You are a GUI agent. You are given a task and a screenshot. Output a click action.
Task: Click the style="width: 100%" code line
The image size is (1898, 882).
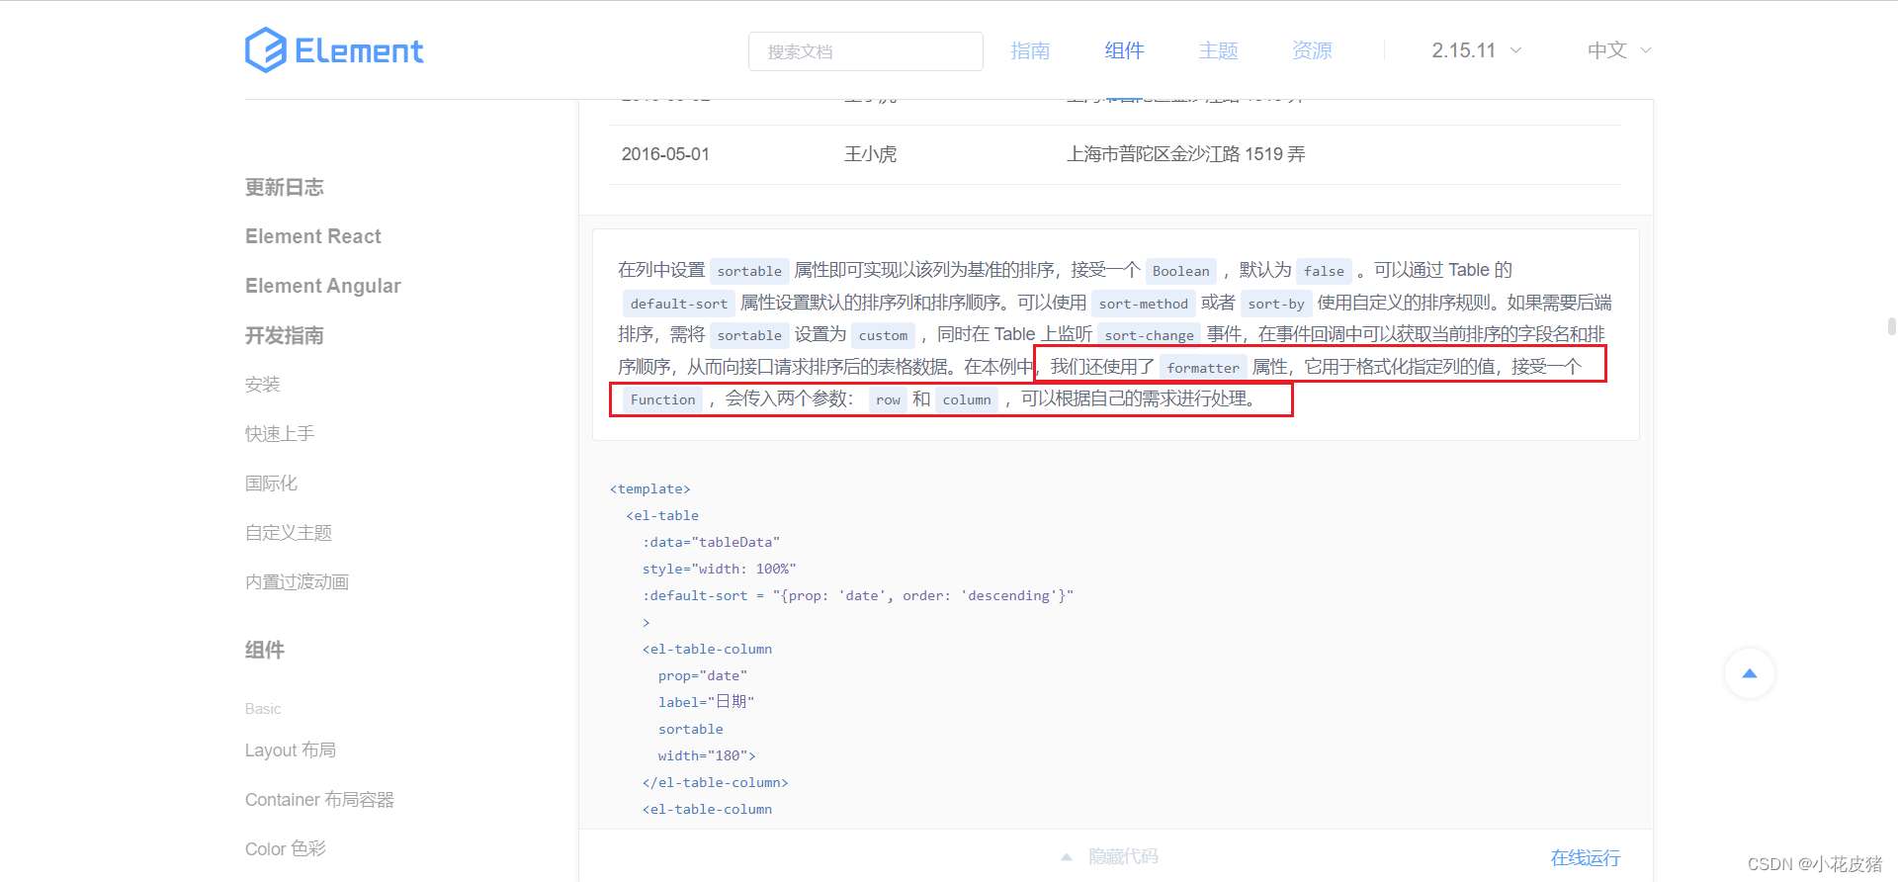720,569
